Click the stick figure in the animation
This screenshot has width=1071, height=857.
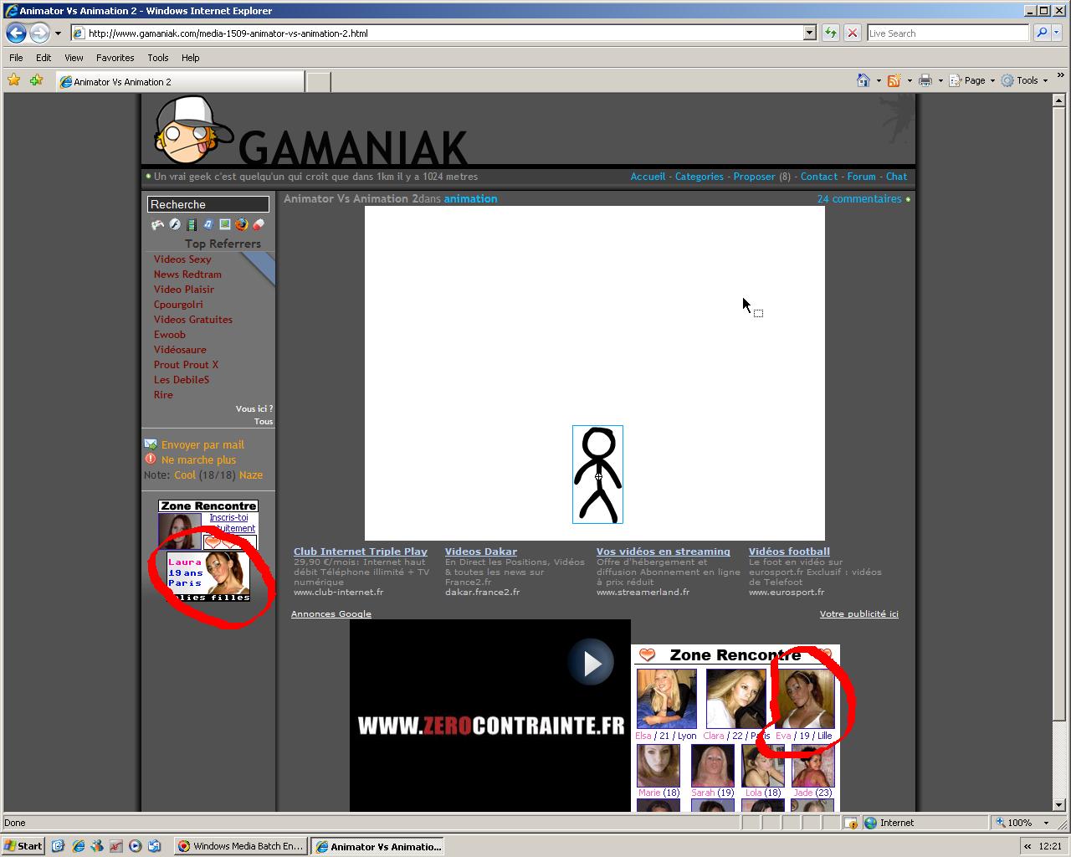coord(597,475)
